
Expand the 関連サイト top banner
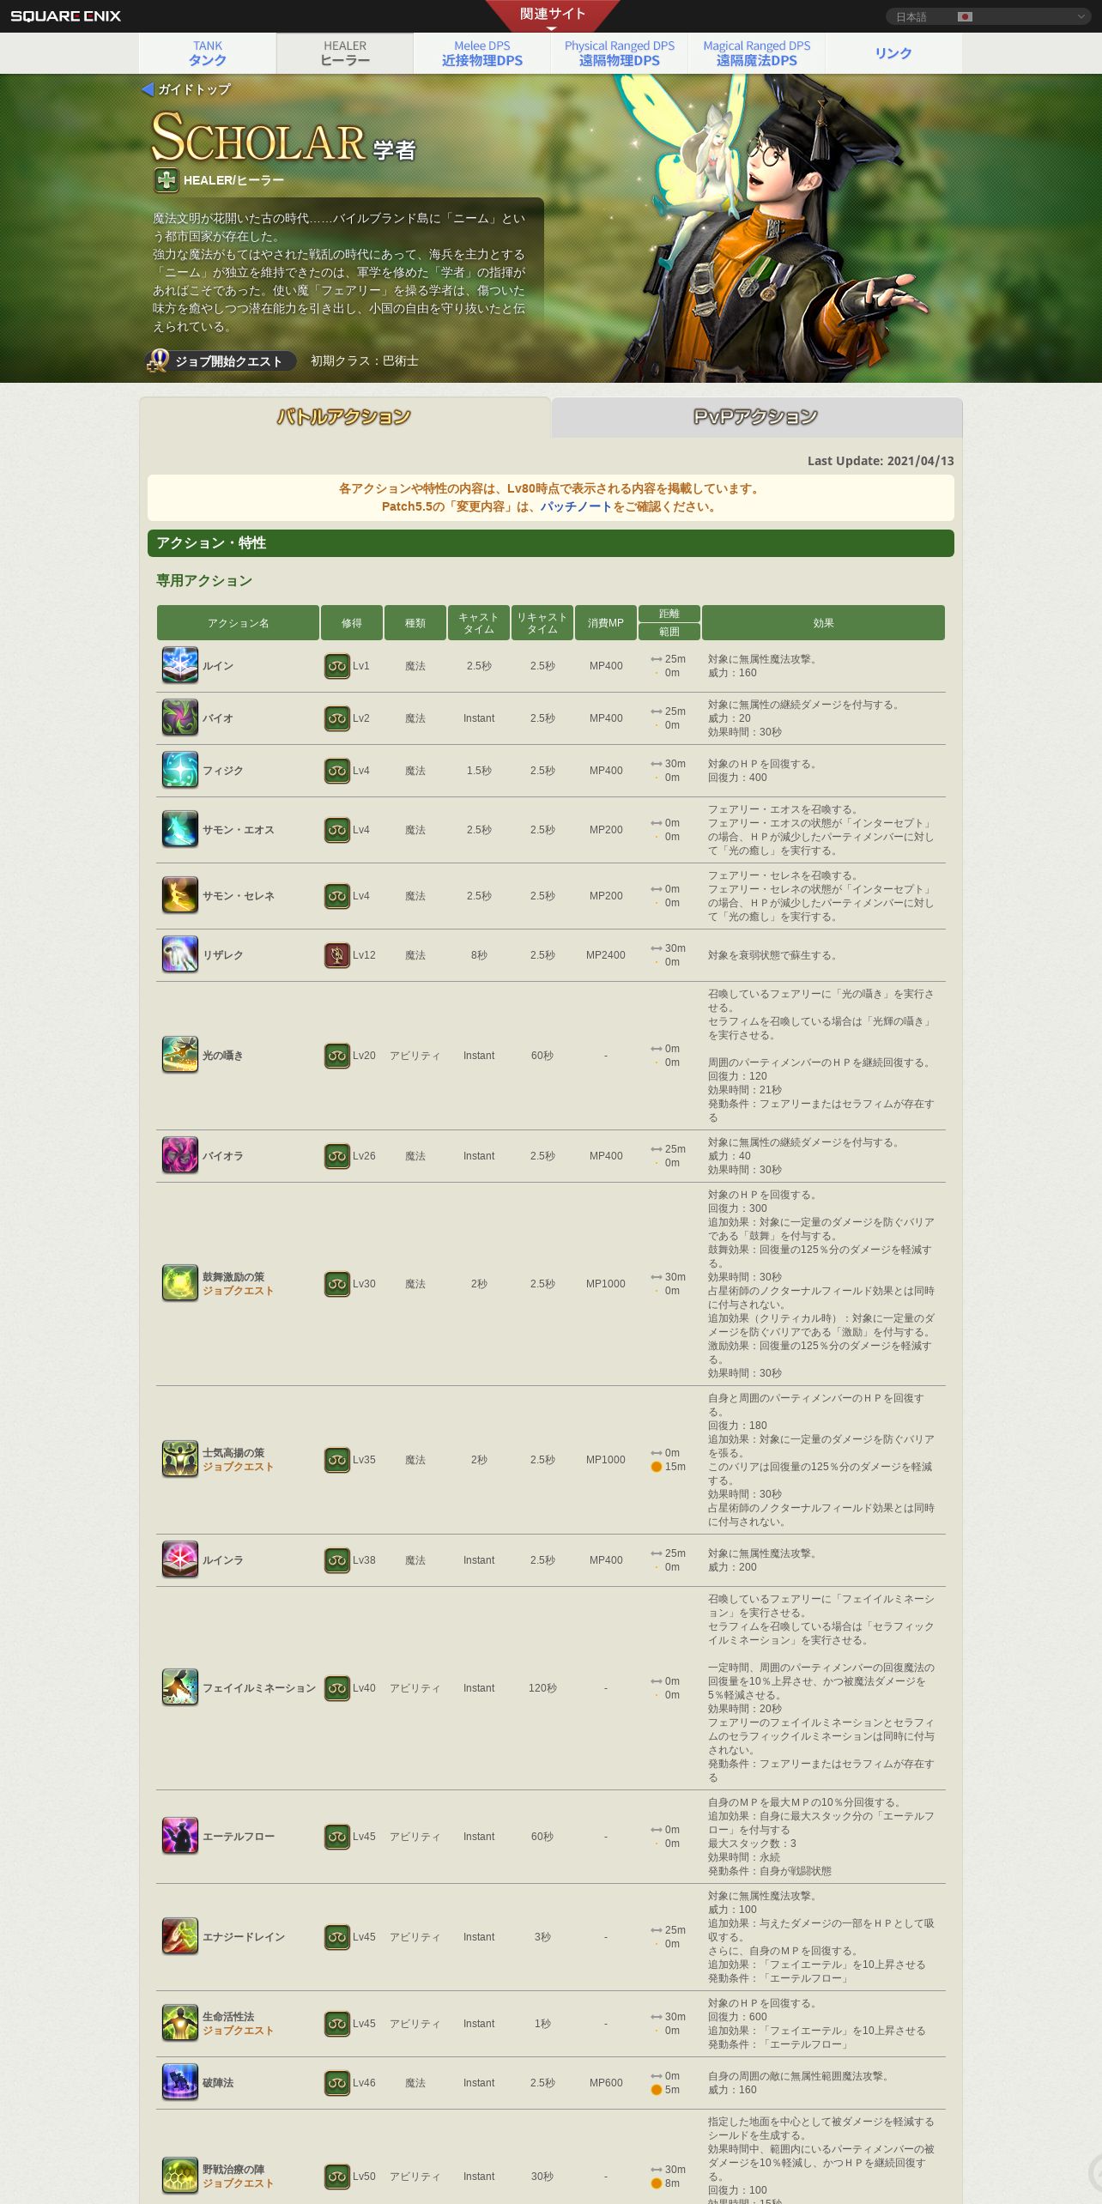point(551,15)
